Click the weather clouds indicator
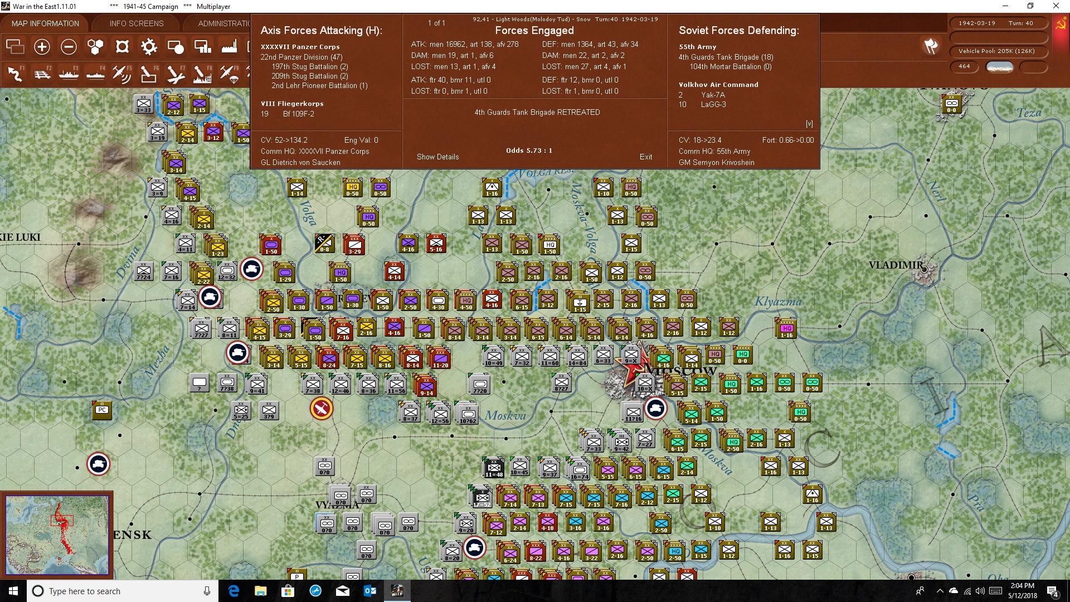Image resolution: width=1070 pixels, height=602 pixels. [1000, 67]
